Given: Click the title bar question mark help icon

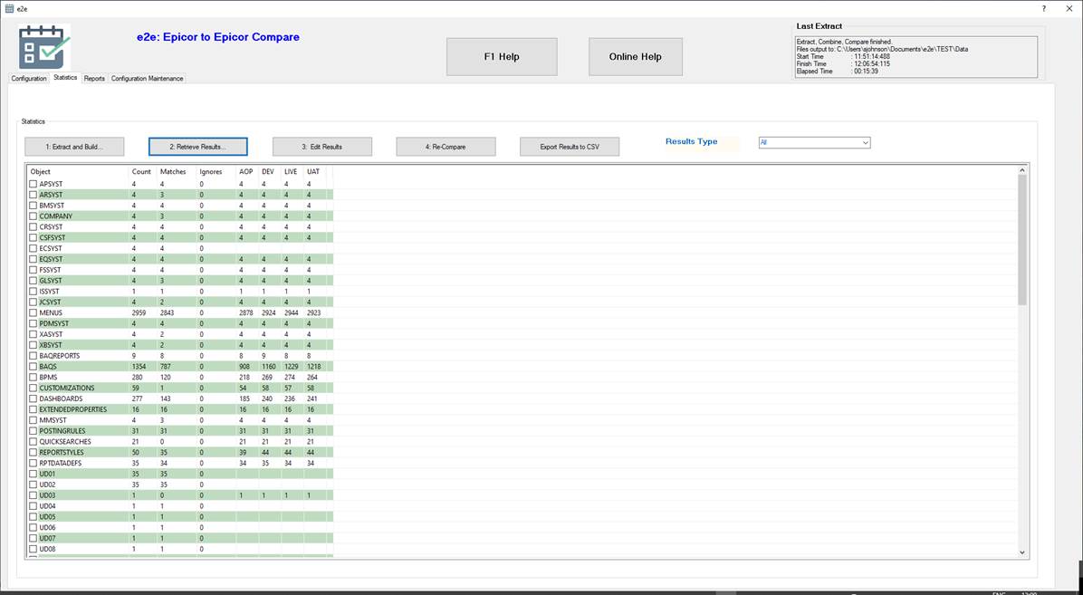Looking at the screenshot, I should pos(1043,7).
